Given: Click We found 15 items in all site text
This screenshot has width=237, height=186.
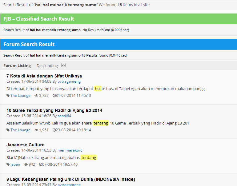Looking at the screenshot, I should coord(124,5).
